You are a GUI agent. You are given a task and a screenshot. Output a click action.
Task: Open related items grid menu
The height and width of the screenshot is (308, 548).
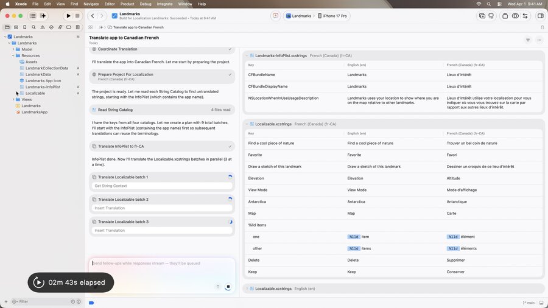point(91,27)
